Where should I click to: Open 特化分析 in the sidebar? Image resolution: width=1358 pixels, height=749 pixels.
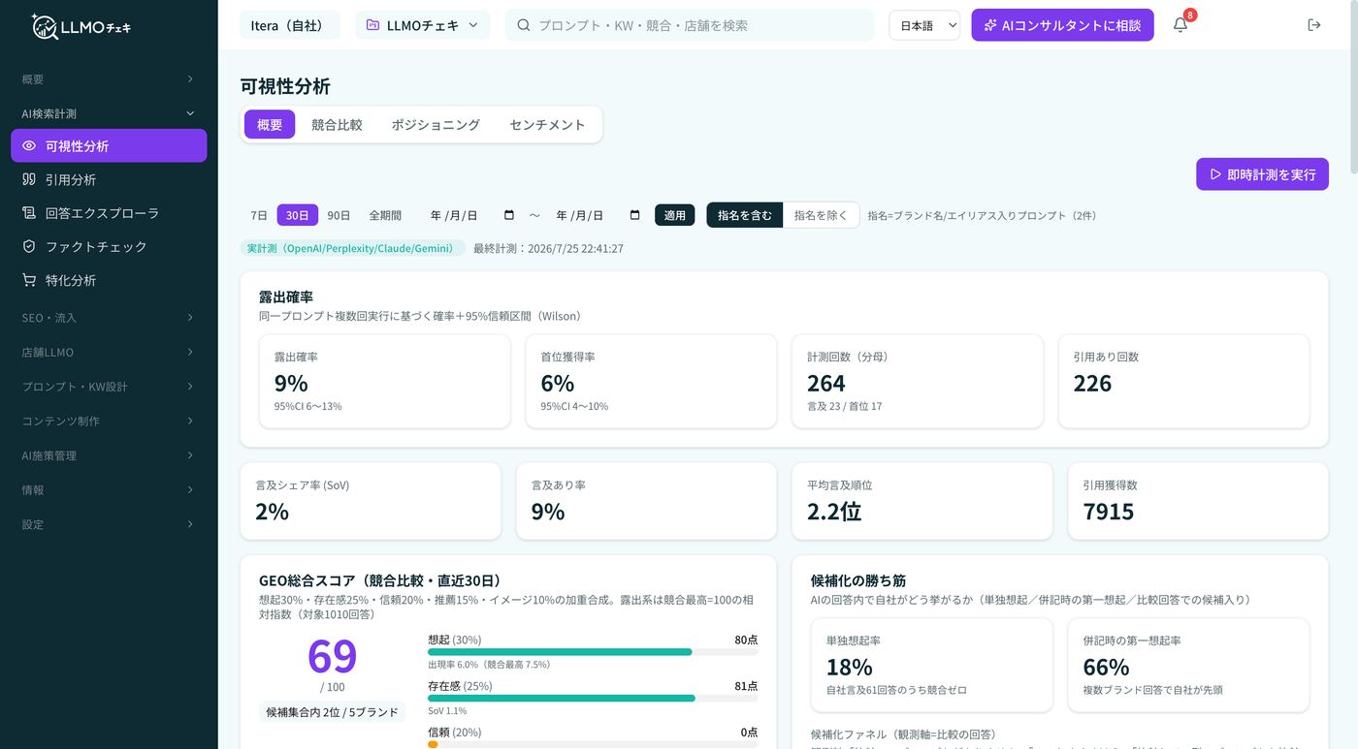point(109,280)
